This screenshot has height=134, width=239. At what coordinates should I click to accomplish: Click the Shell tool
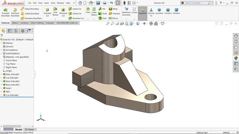tap(102, 18)
